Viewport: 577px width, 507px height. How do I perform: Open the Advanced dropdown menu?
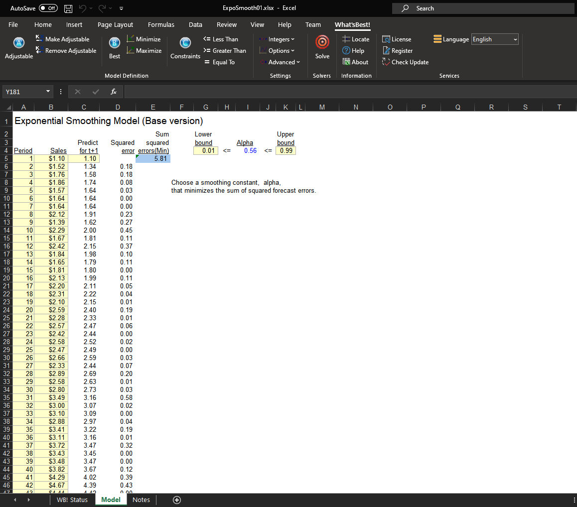point(280,62)
